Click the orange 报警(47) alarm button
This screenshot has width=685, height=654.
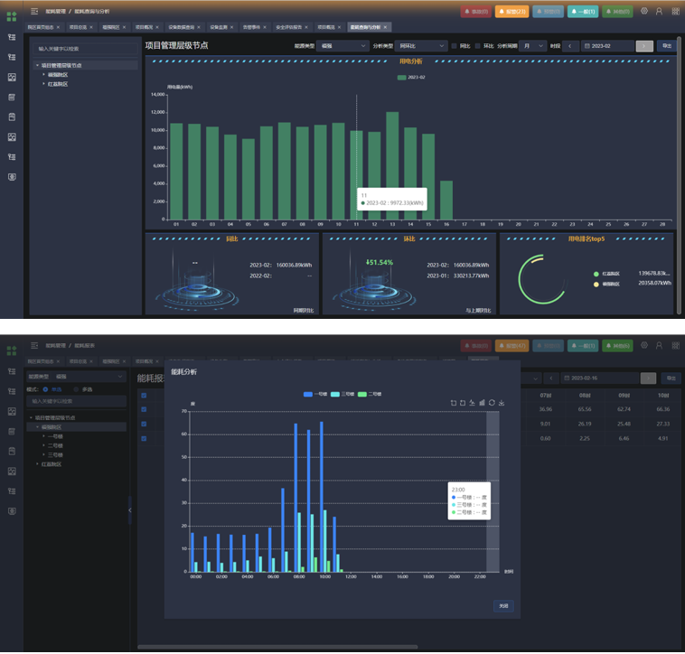(x=511, y=346)
